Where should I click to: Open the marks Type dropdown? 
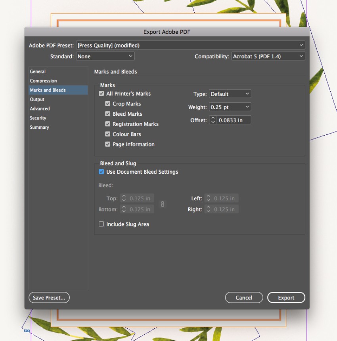click(230, 94)
